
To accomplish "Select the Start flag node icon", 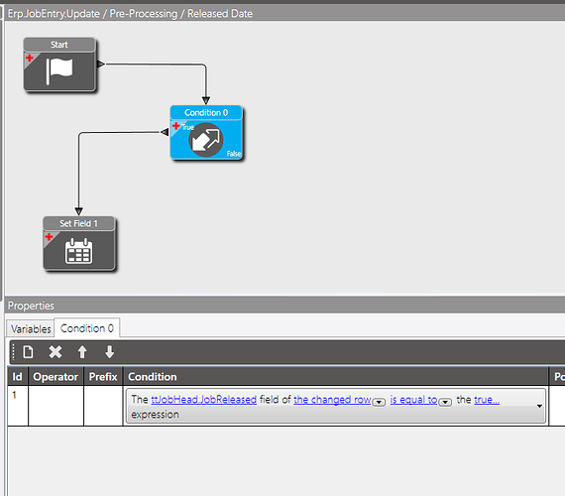I will point(59,71).
